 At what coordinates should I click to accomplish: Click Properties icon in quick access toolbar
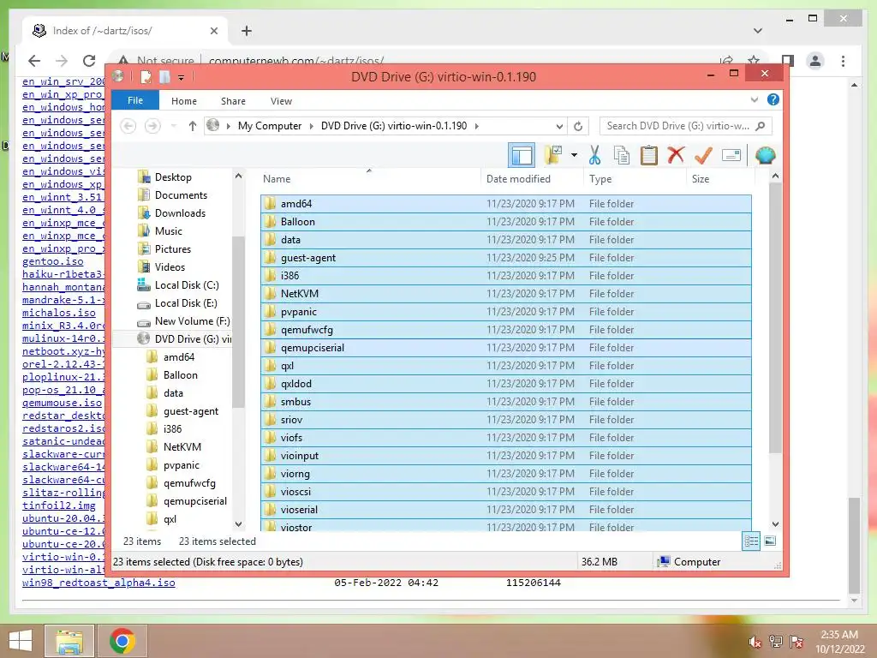[x=146, y=76]
